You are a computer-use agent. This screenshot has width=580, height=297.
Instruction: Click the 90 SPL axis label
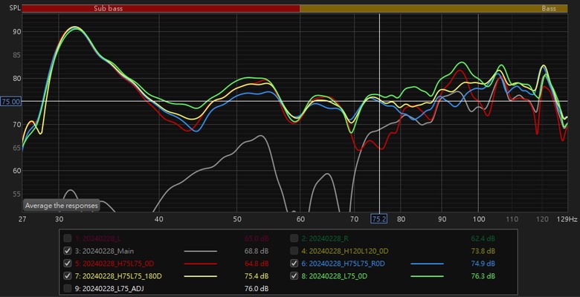[17, 32]
